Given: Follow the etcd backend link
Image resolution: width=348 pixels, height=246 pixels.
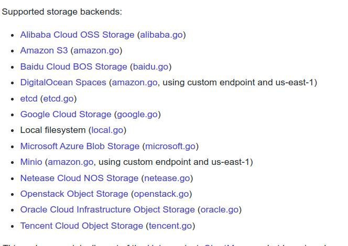Looking at the screenshot, I should (x=29, y=98).
